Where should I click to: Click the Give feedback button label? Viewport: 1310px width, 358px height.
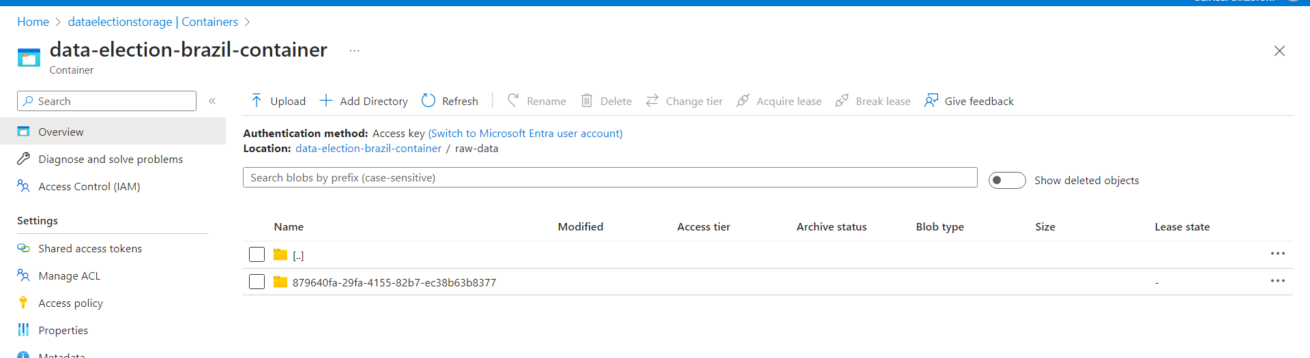coord(979,101)
